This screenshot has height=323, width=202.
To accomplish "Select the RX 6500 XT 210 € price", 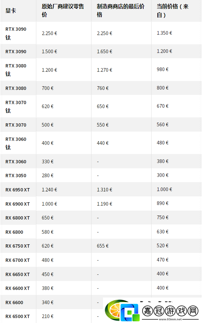I will [48, 316].
